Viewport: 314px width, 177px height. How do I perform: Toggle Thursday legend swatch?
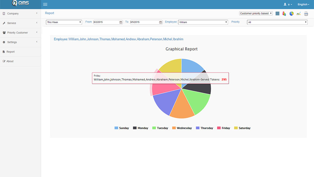[x=198, y=128]
